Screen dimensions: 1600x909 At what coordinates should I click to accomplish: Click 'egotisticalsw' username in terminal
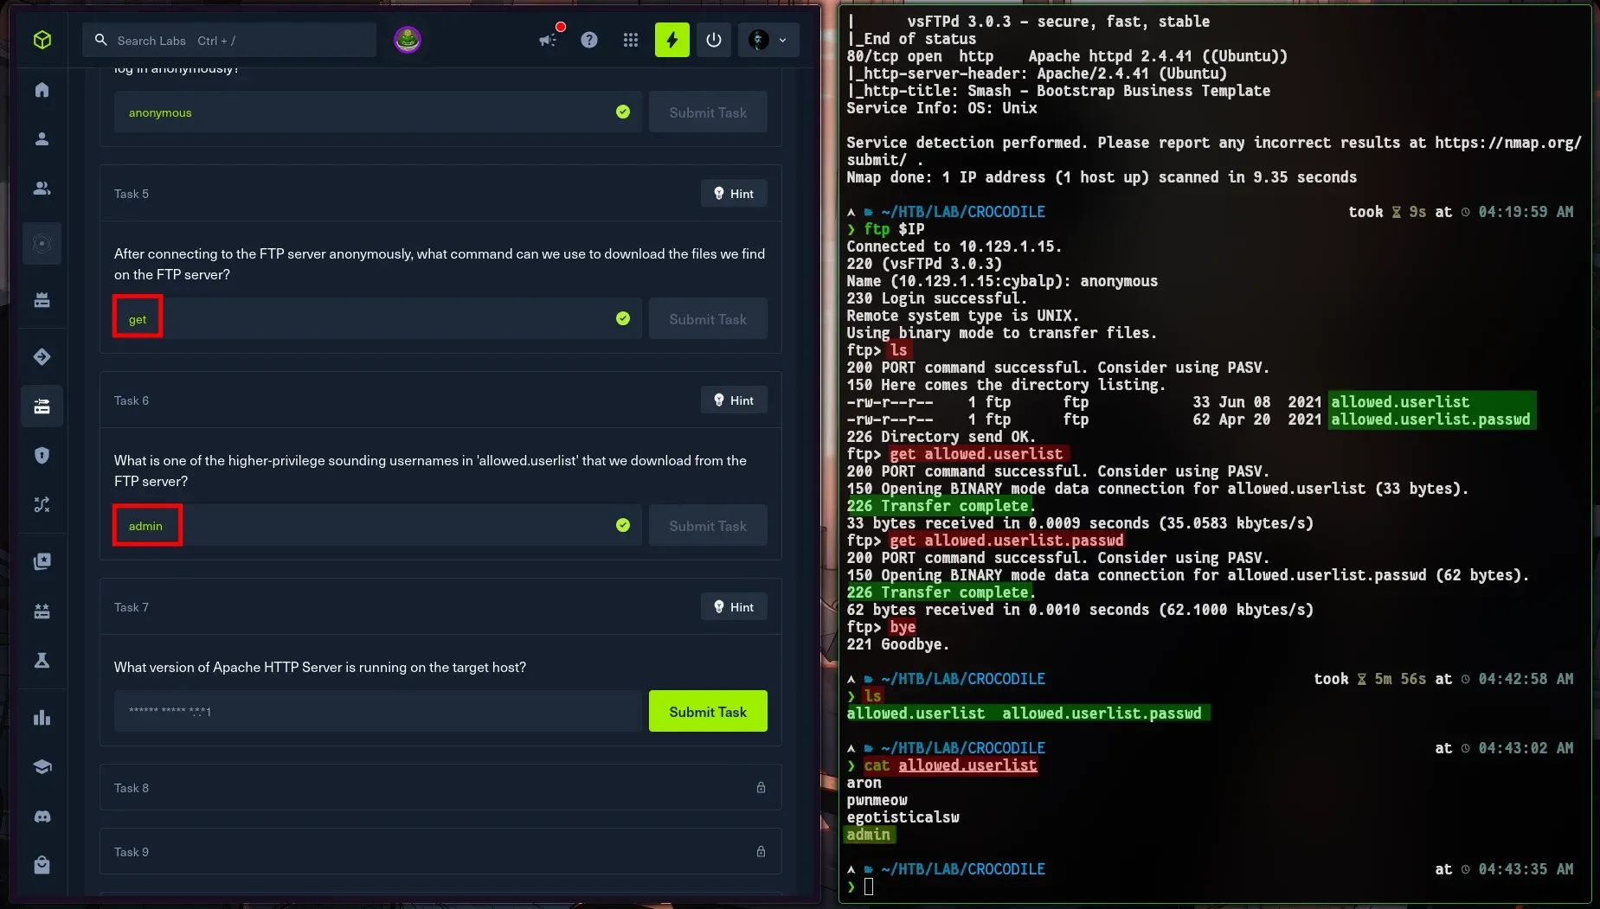[903, 817]
